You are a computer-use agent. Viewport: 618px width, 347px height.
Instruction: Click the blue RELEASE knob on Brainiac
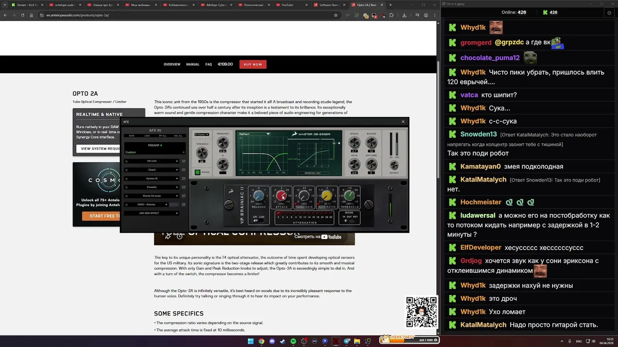click(259, 196)
